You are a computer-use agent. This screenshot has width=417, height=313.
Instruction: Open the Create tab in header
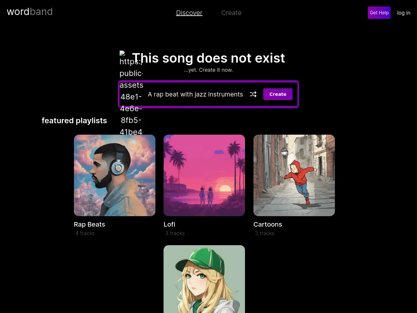231,13
